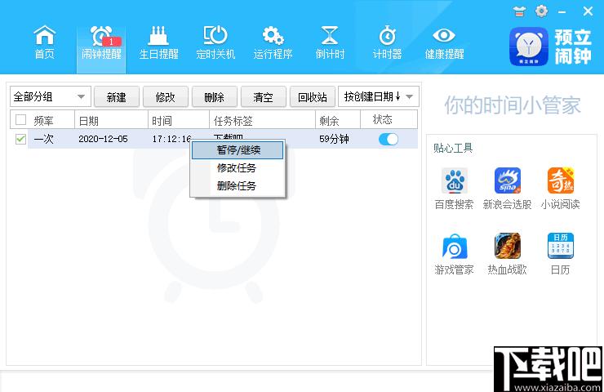Screen dimensions: 604x392
Task: Click the 剩余 column header
Action: coord(338,120)
